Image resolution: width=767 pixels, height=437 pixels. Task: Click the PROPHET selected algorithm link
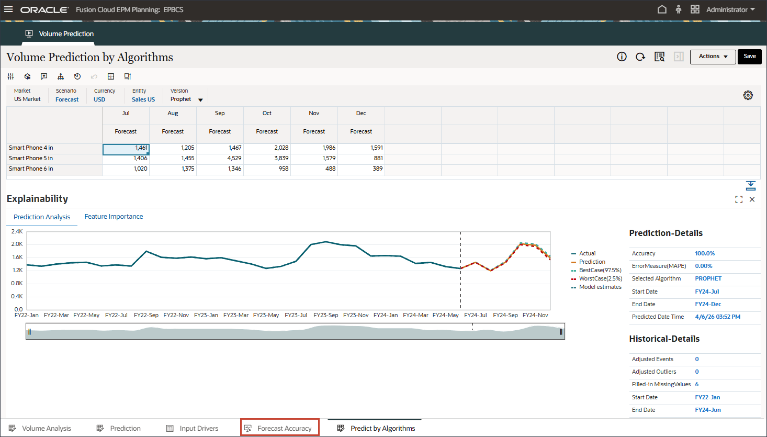pyautogui.click(x=708, y=278)
